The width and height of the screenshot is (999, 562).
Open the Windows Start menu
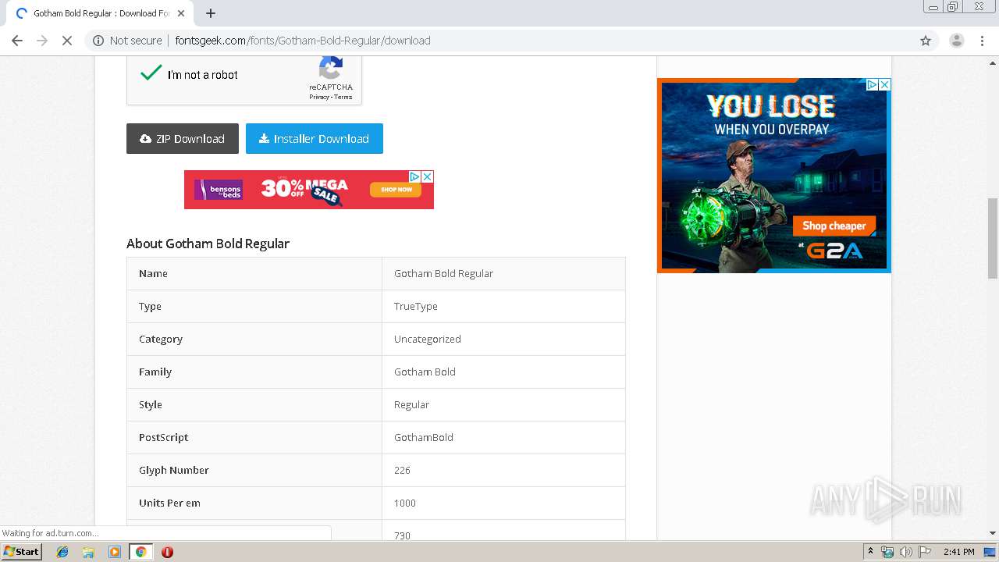tap(21, 551)
